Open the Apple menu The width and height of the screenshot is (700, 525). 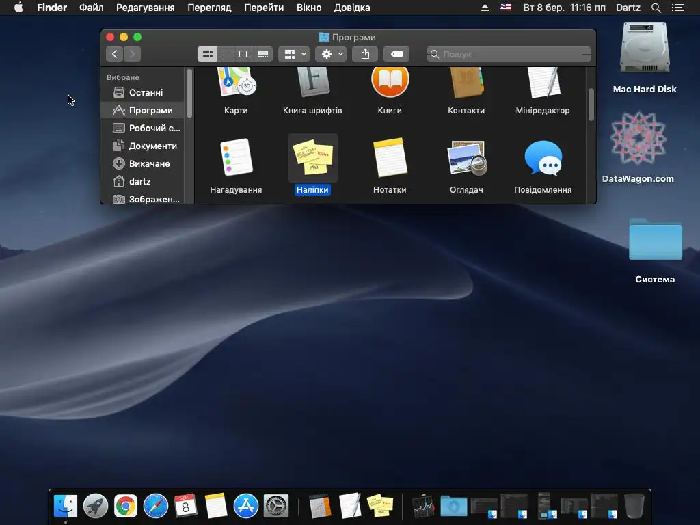click(18, 8)
